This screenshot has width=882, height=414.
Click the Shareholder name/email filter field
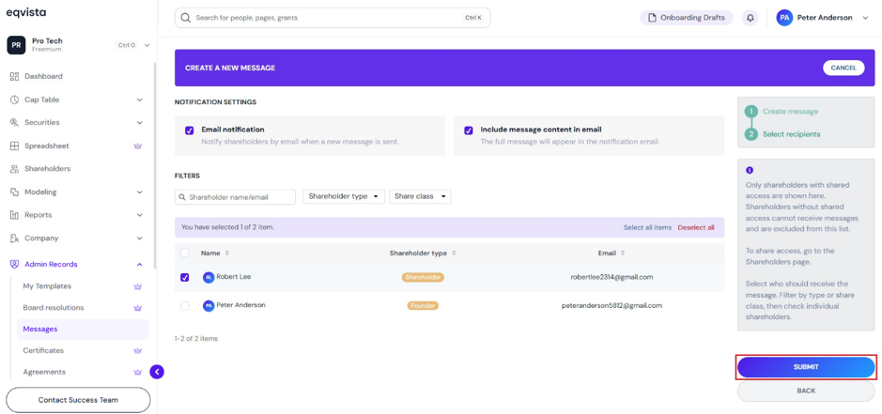pyautogui.click(x=235, y=197)
